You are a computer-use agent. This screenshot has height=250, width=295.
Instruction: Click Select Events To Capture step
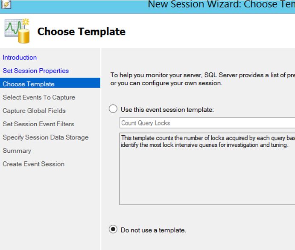(x=39, y=97)
